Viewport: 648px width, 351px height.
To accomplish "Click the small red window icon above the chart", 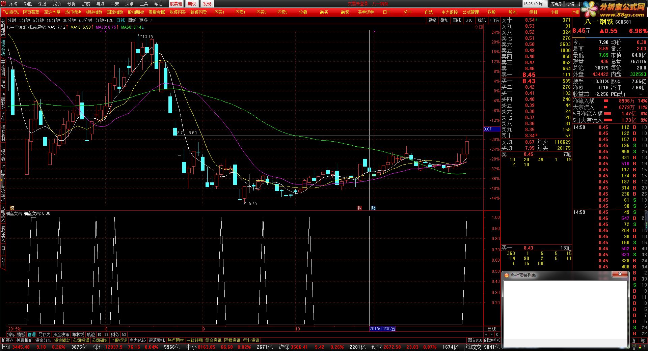I will point(481,27).
